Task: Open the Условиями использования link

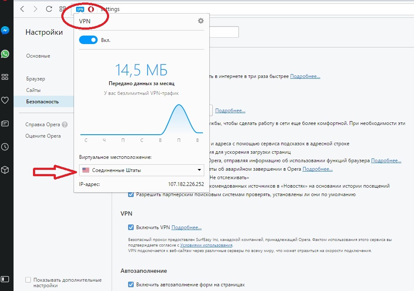Action: click(206, 245)
